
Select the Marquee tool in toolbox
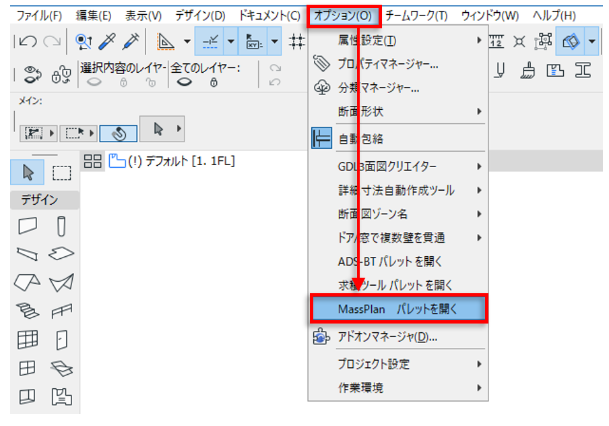click(62, 173)
